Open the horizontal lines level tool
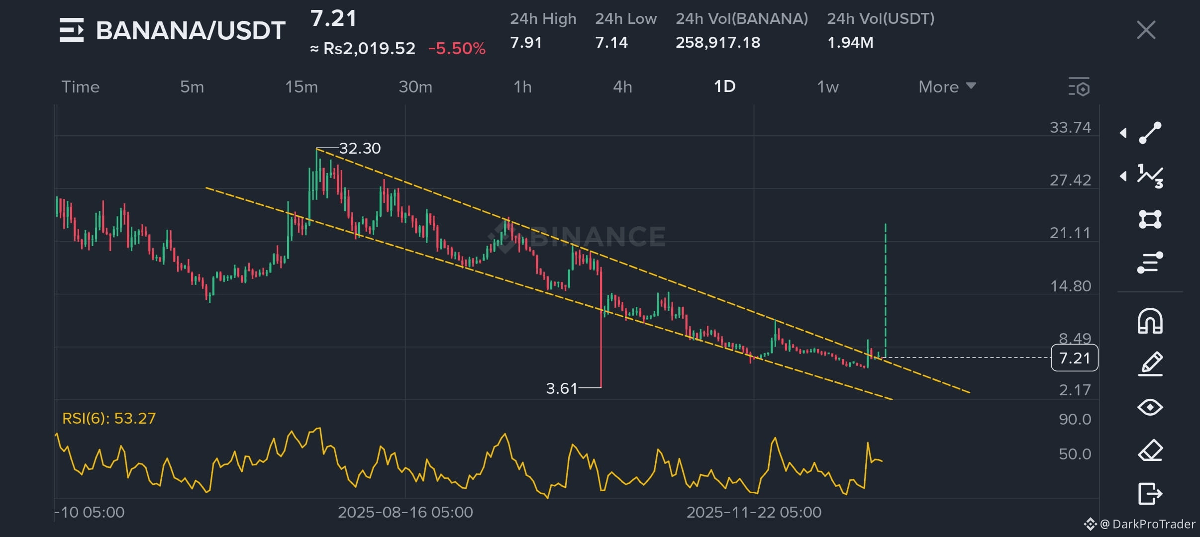This screenshot has height=537, width=1200. (1150, 263)
